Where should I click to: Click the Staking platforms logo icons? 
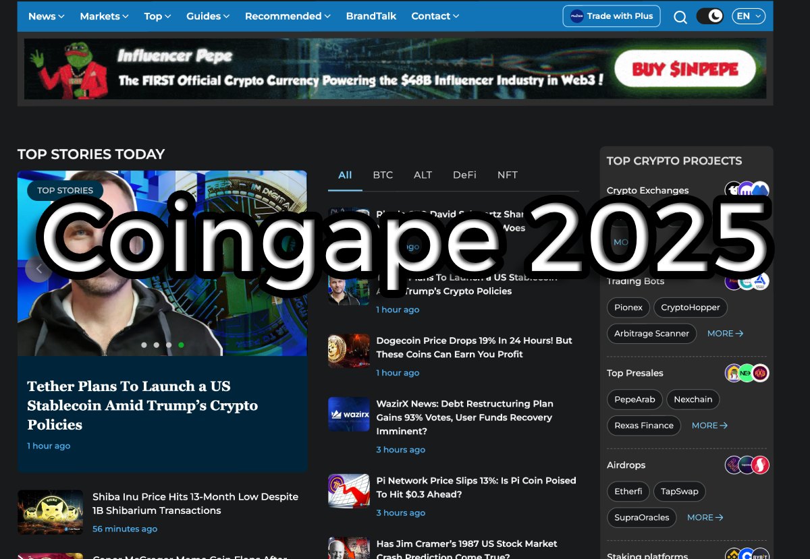(747, 554)
